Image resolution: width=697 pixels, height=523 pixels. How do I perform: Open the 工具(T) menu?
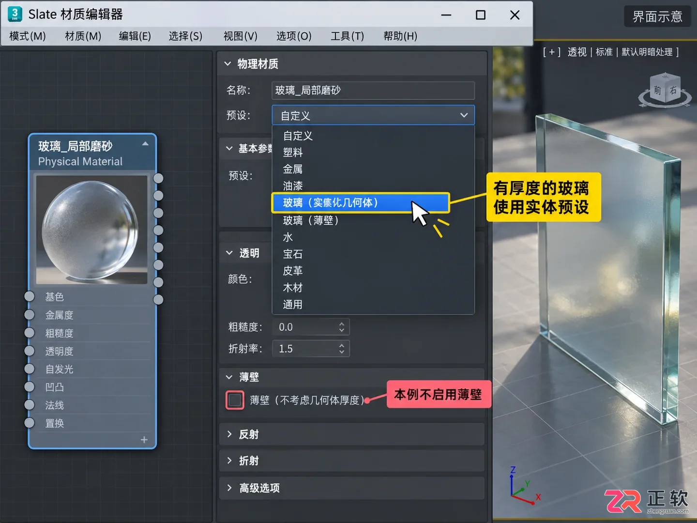coord(347,36)
